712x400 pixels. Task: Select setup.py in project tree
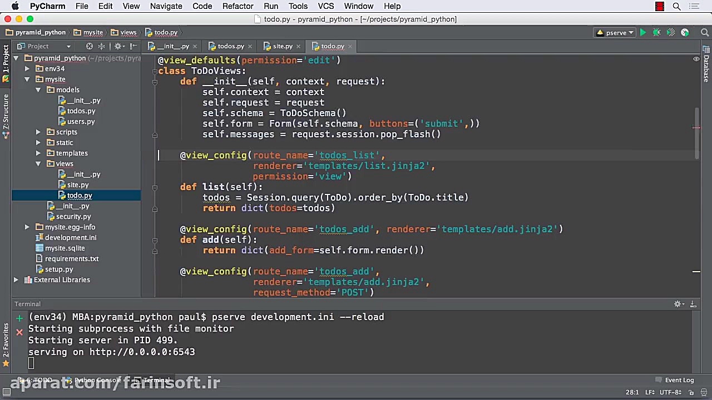pos(59,269)
